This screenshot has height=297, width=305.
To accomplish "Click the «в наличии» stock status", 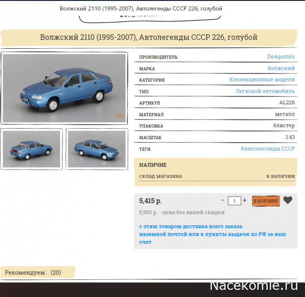I will (280, 176).
